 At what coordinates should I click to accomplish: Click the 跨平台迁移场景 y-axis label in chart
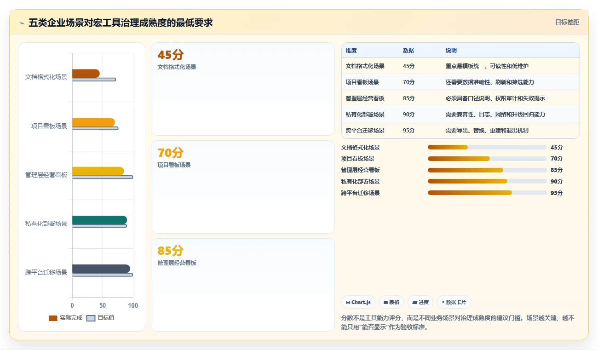46,272
